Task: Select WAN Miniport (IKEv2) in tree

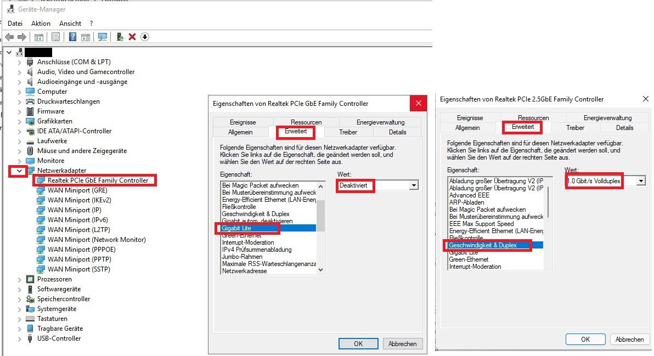Action: [79, 200]
